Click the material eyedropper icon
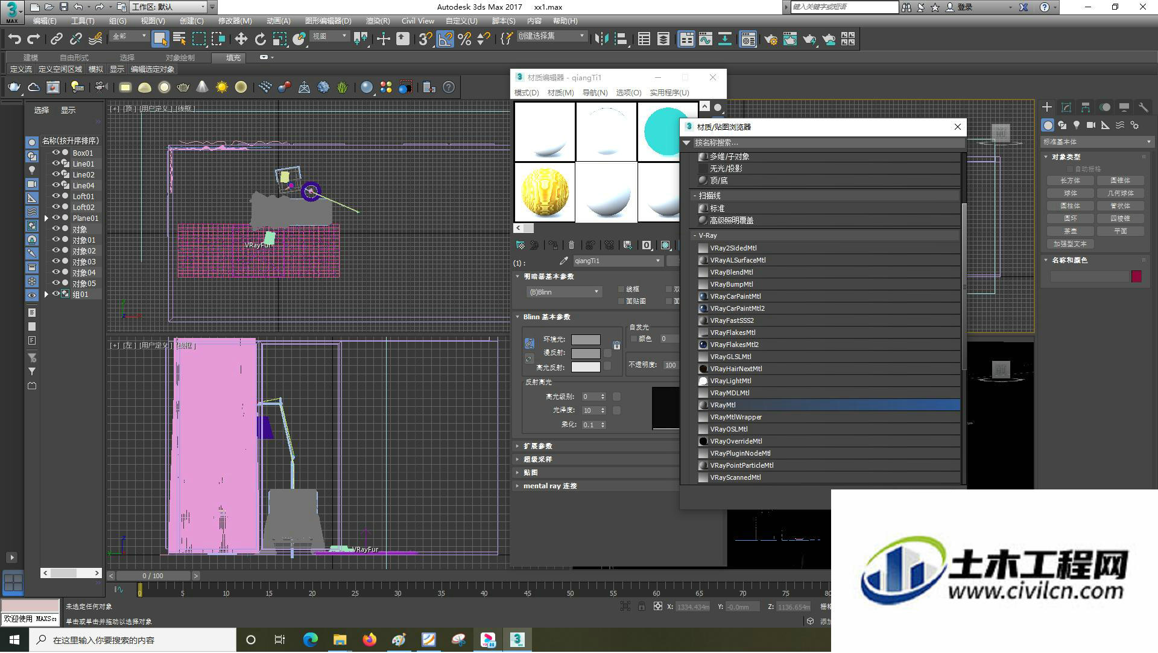 [x=563, y=261]
